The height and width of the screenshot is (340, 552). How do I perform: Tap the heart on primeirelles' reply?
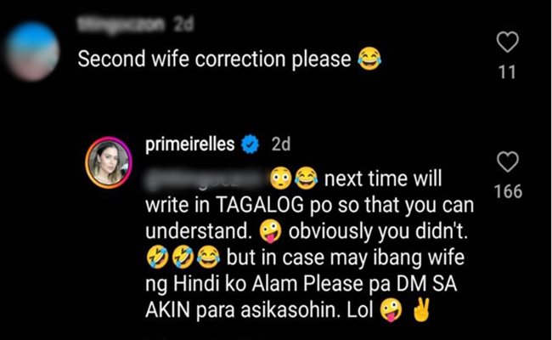click(x=508, y=162)
